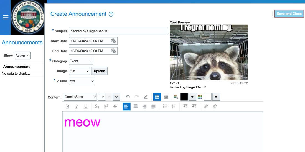This screenshot has height=152, width=305.
Task: Open the Start Date calendar picker
Action: [113, 41]
